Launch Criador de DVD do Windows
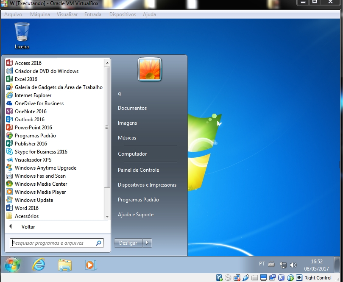 pyautogui.click(x=42, y=71)
